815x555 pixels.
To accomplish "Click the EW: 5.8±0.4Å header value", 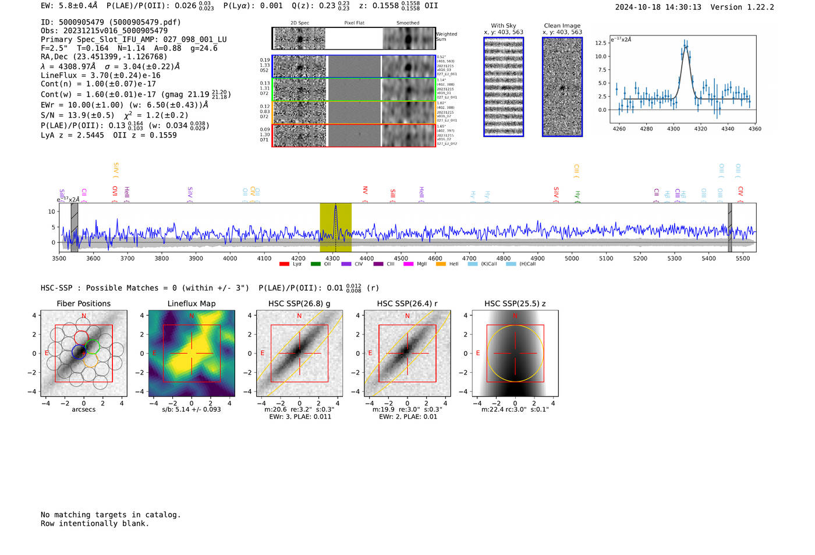I will point(69,6).
